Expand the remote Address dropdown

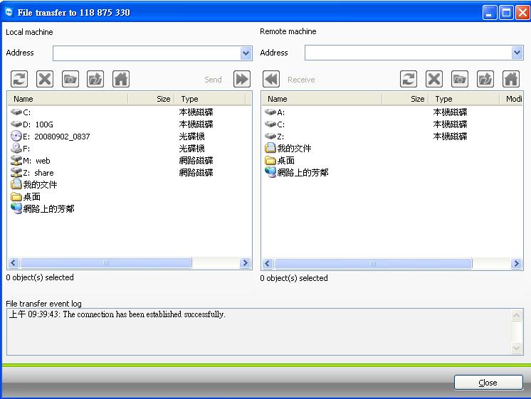click(517, 53)
